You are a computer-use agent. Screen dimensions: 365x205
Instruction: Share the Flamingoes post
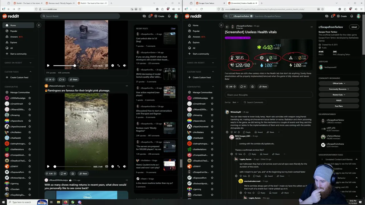(x=83, y=173)
